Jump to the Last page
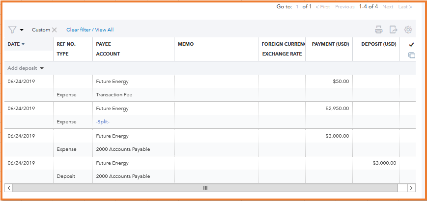Viewport: 427px width, 201px height. pyautogui.click(x=405, y=7)
